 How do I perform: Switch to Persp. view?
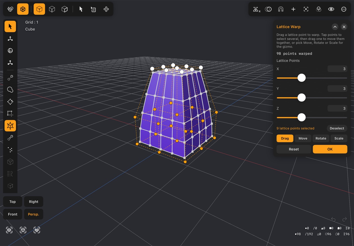click(34, 214)
